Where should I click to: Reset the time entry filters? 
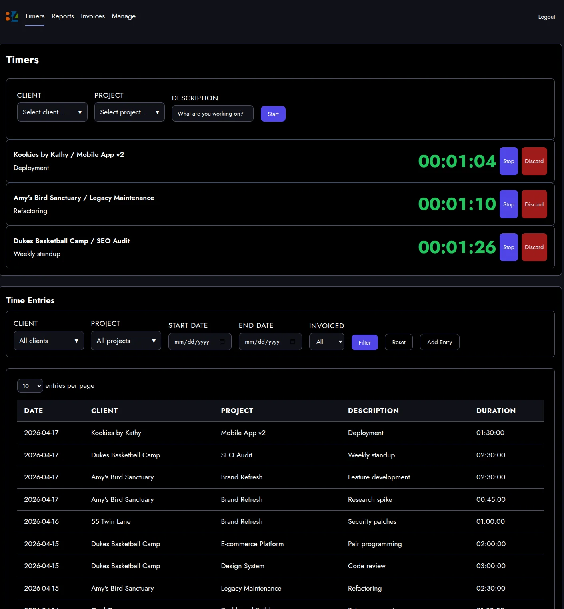398,342
